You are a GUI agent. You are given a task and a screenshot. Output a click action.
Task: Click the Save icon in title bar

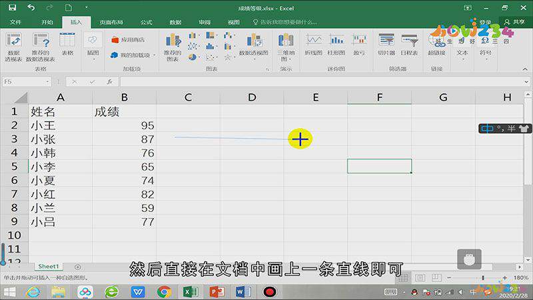pos(13,7)
